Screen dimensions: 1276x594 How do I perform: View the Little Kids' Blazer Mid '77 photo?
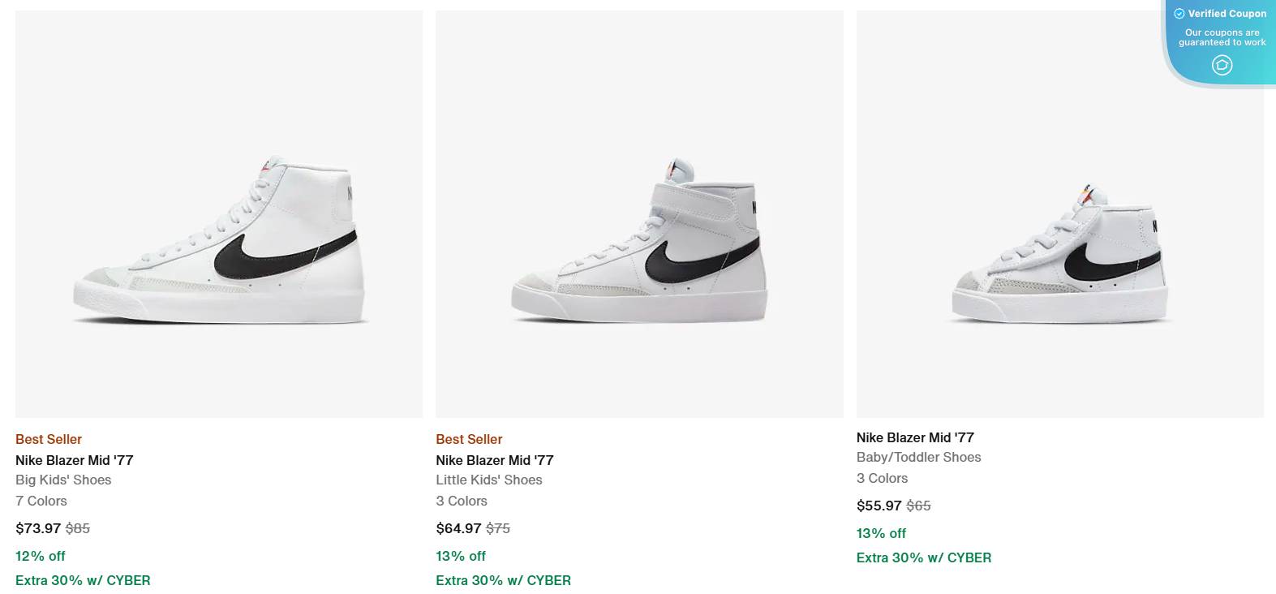(x=639, y=215)
